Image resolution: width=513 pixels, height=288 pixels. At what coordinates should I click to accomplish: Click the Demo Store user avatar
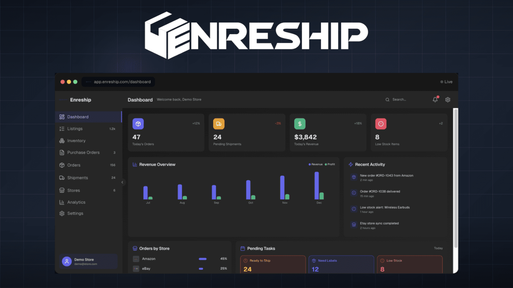click(x=67, y=261)
